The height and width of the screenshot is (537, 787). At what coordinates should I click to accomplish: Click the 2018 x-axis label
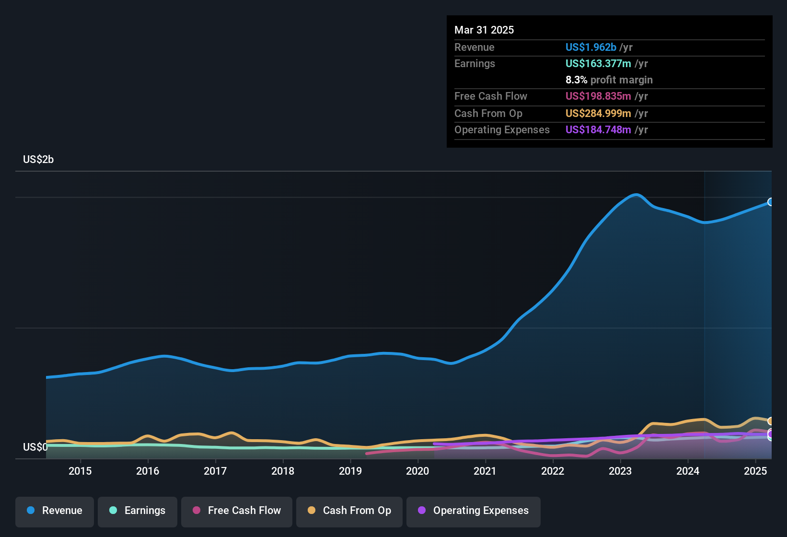coord(283,471)
